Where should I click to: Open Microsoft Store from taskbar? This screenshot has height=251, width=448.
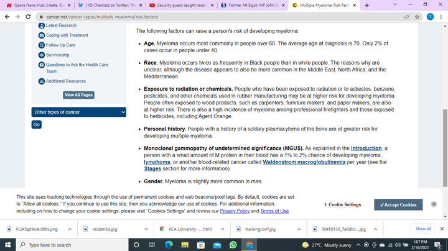[x=201, y=245]
